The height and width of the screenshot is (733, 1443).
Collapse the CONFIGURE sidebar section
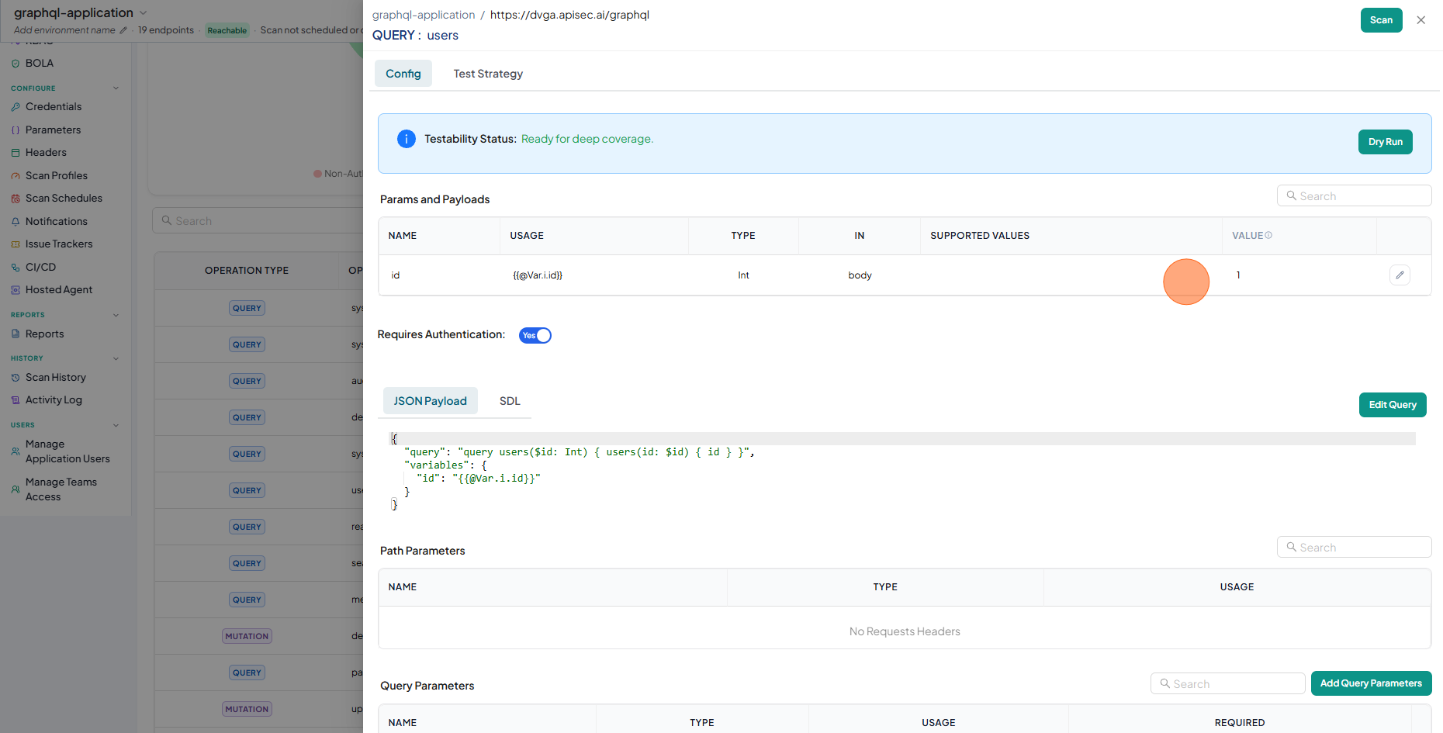[116, 88]
